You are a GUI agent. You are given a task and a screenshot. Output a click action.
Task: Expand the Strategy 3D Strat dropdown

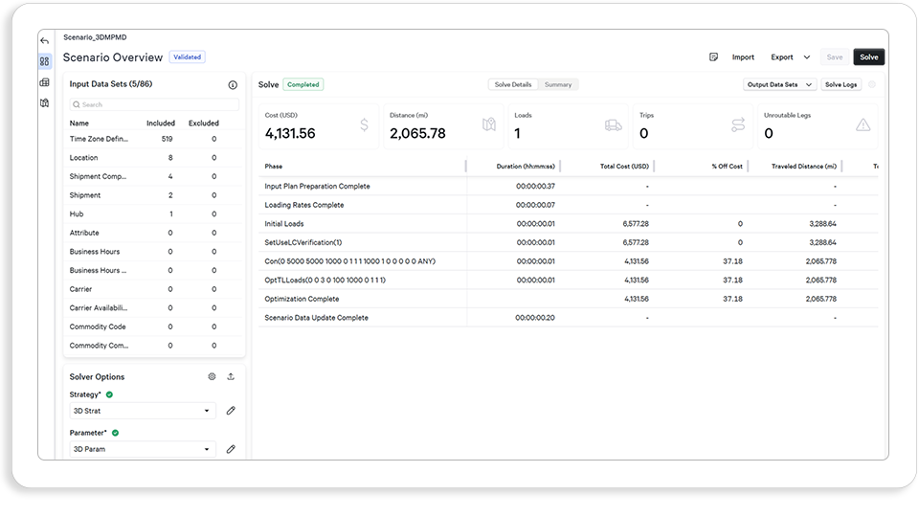143,411
